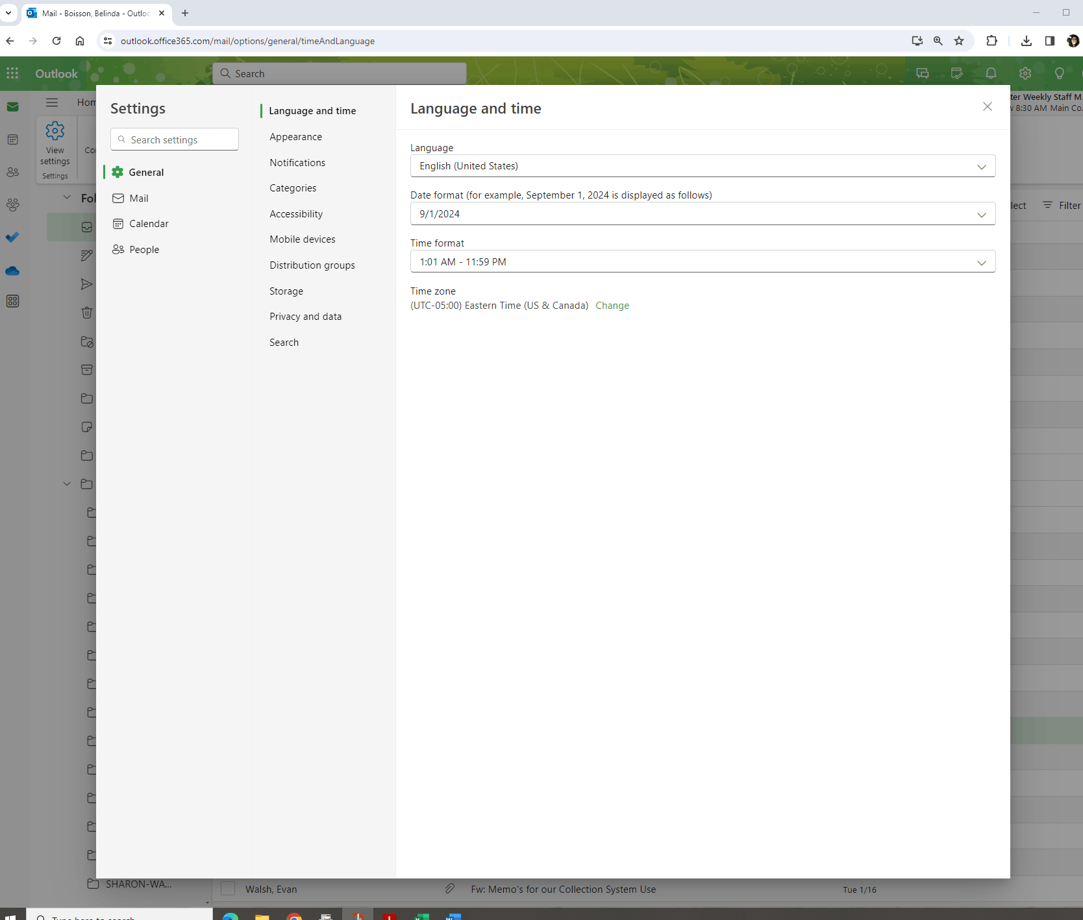Open OneDrive cloud app
This screenshot has height=920, width=1083.
(x=12, y=270)
